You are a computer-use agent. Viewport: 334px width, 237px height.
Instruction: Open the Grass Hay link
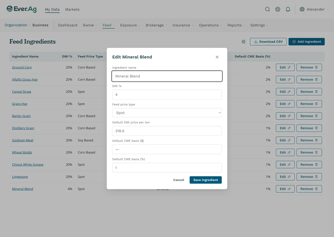click(x=20, y=104)
